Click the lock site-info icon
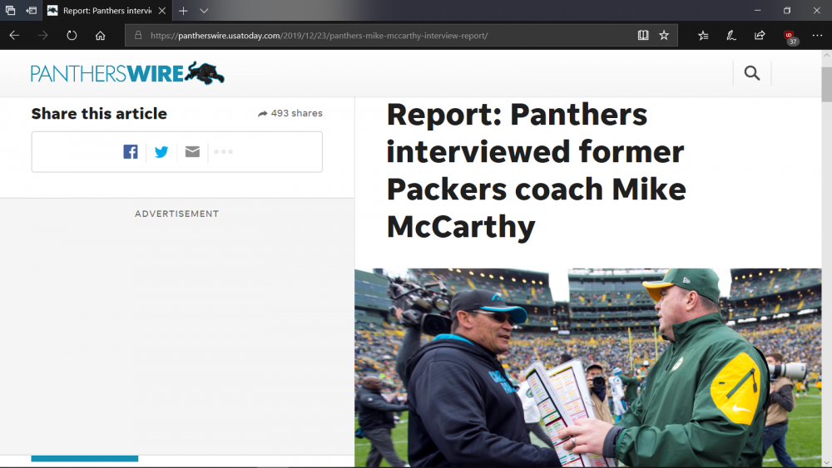This screenshot has width=832, height=468. 138,36
